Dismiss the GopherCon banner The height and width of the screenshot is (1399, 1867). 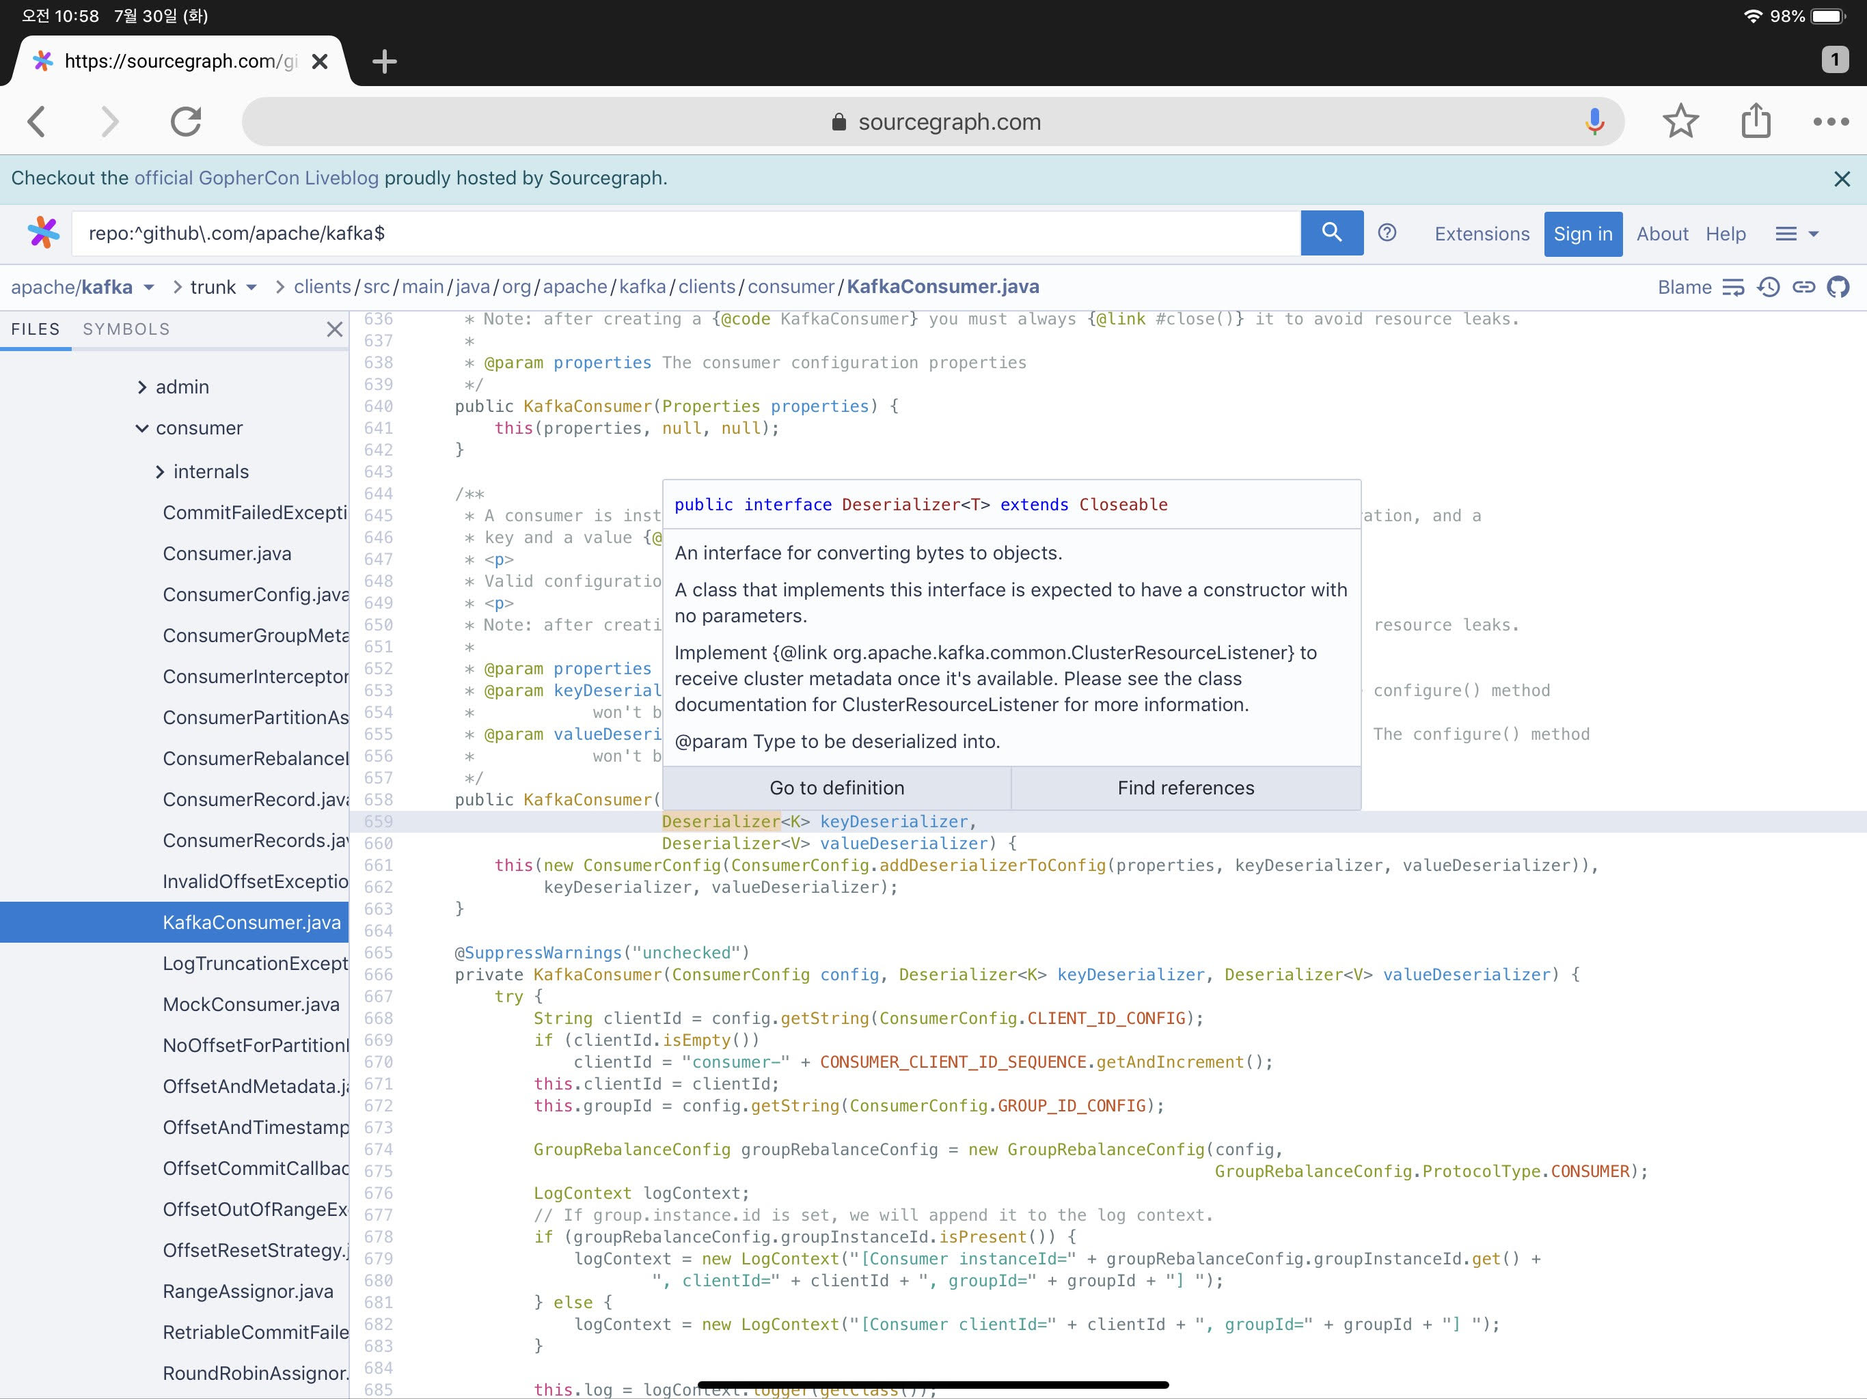point(1842,179)
